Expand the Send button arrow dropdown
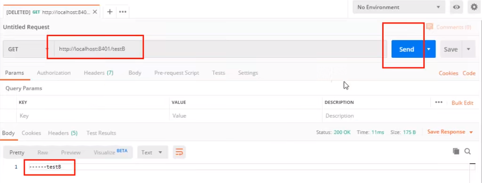This screenshot has height=183, width=482. pyautogui.click(x=429, y=49)
